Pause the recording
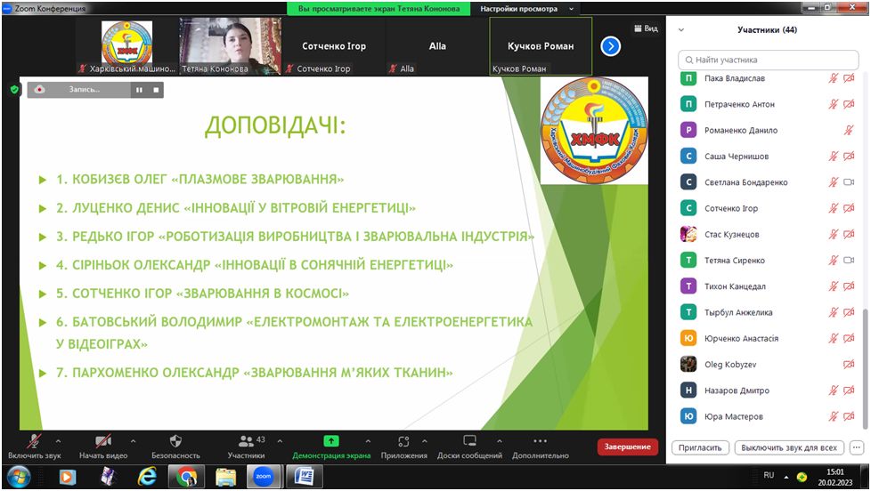Screen dimensions: 871x491 pos(139,89)
